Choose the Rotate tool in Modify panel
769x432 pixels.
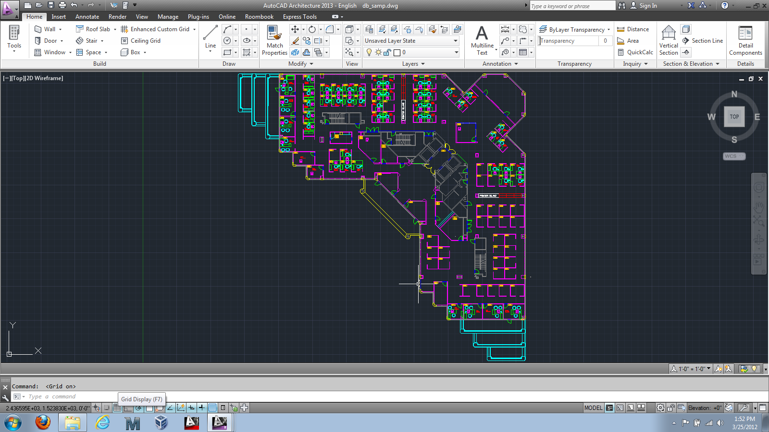point(312,29)
